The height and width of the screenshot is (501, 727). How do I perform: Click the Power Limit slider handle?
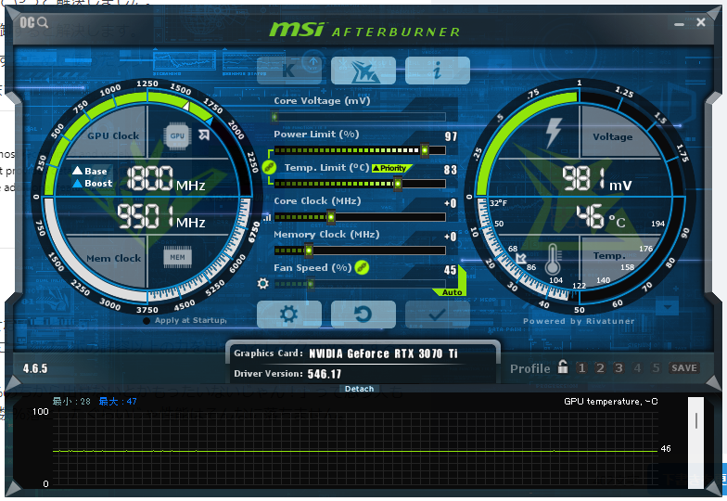pos(425,150)
